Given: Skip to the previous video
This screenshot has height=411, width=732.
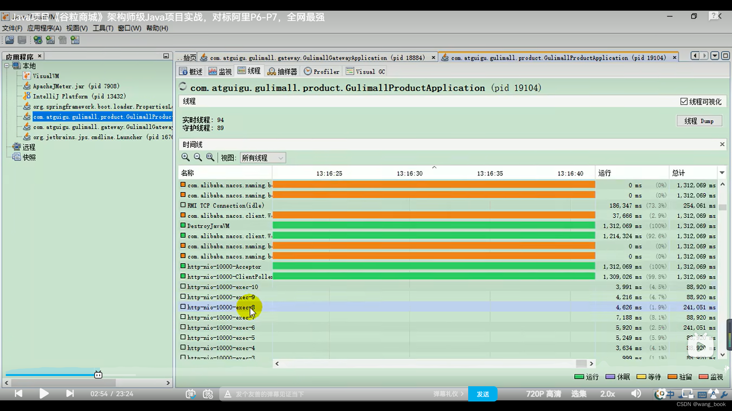Looking at the screenshot, I should pos(18,393).
